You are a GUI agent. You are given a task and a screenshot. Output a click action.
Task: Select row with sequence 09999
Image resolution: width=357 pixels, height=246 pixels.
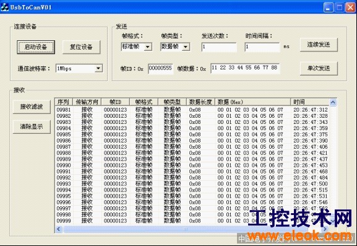click(192, 221)
